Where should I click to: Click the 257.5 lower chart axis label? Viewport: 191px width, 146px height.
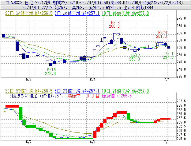(x=181, y=118)
